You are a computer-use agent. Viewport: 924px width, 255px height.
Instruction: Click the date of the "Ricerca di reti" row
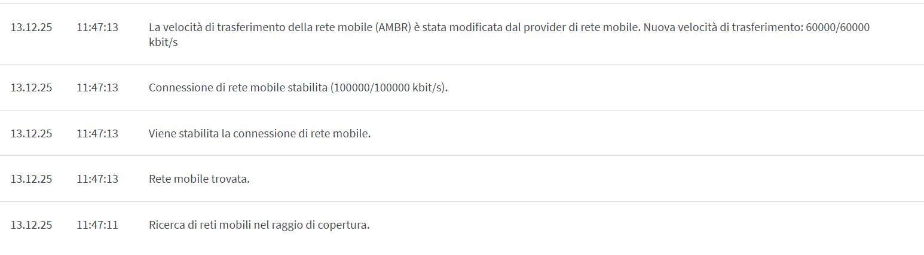pos(31,225)
